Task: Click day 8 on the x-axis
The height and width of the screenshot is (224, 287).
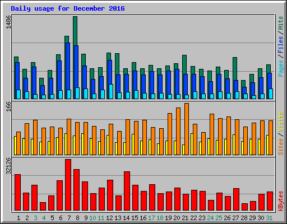Action: tap(77, 218)
